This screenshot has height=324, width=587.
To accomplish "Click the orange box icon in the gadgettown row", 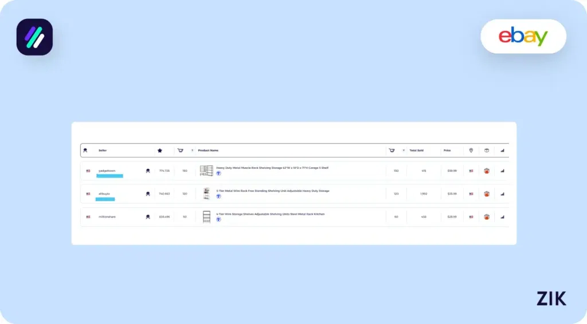I will point(487,171).
